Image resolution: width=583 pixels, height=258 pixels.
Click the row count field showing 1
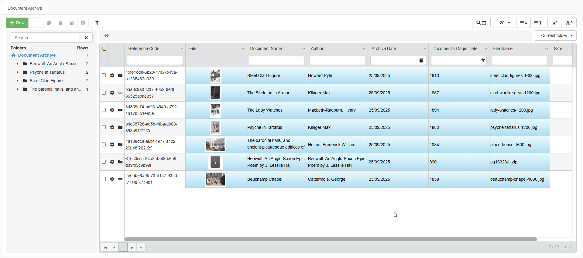point(35,23)
